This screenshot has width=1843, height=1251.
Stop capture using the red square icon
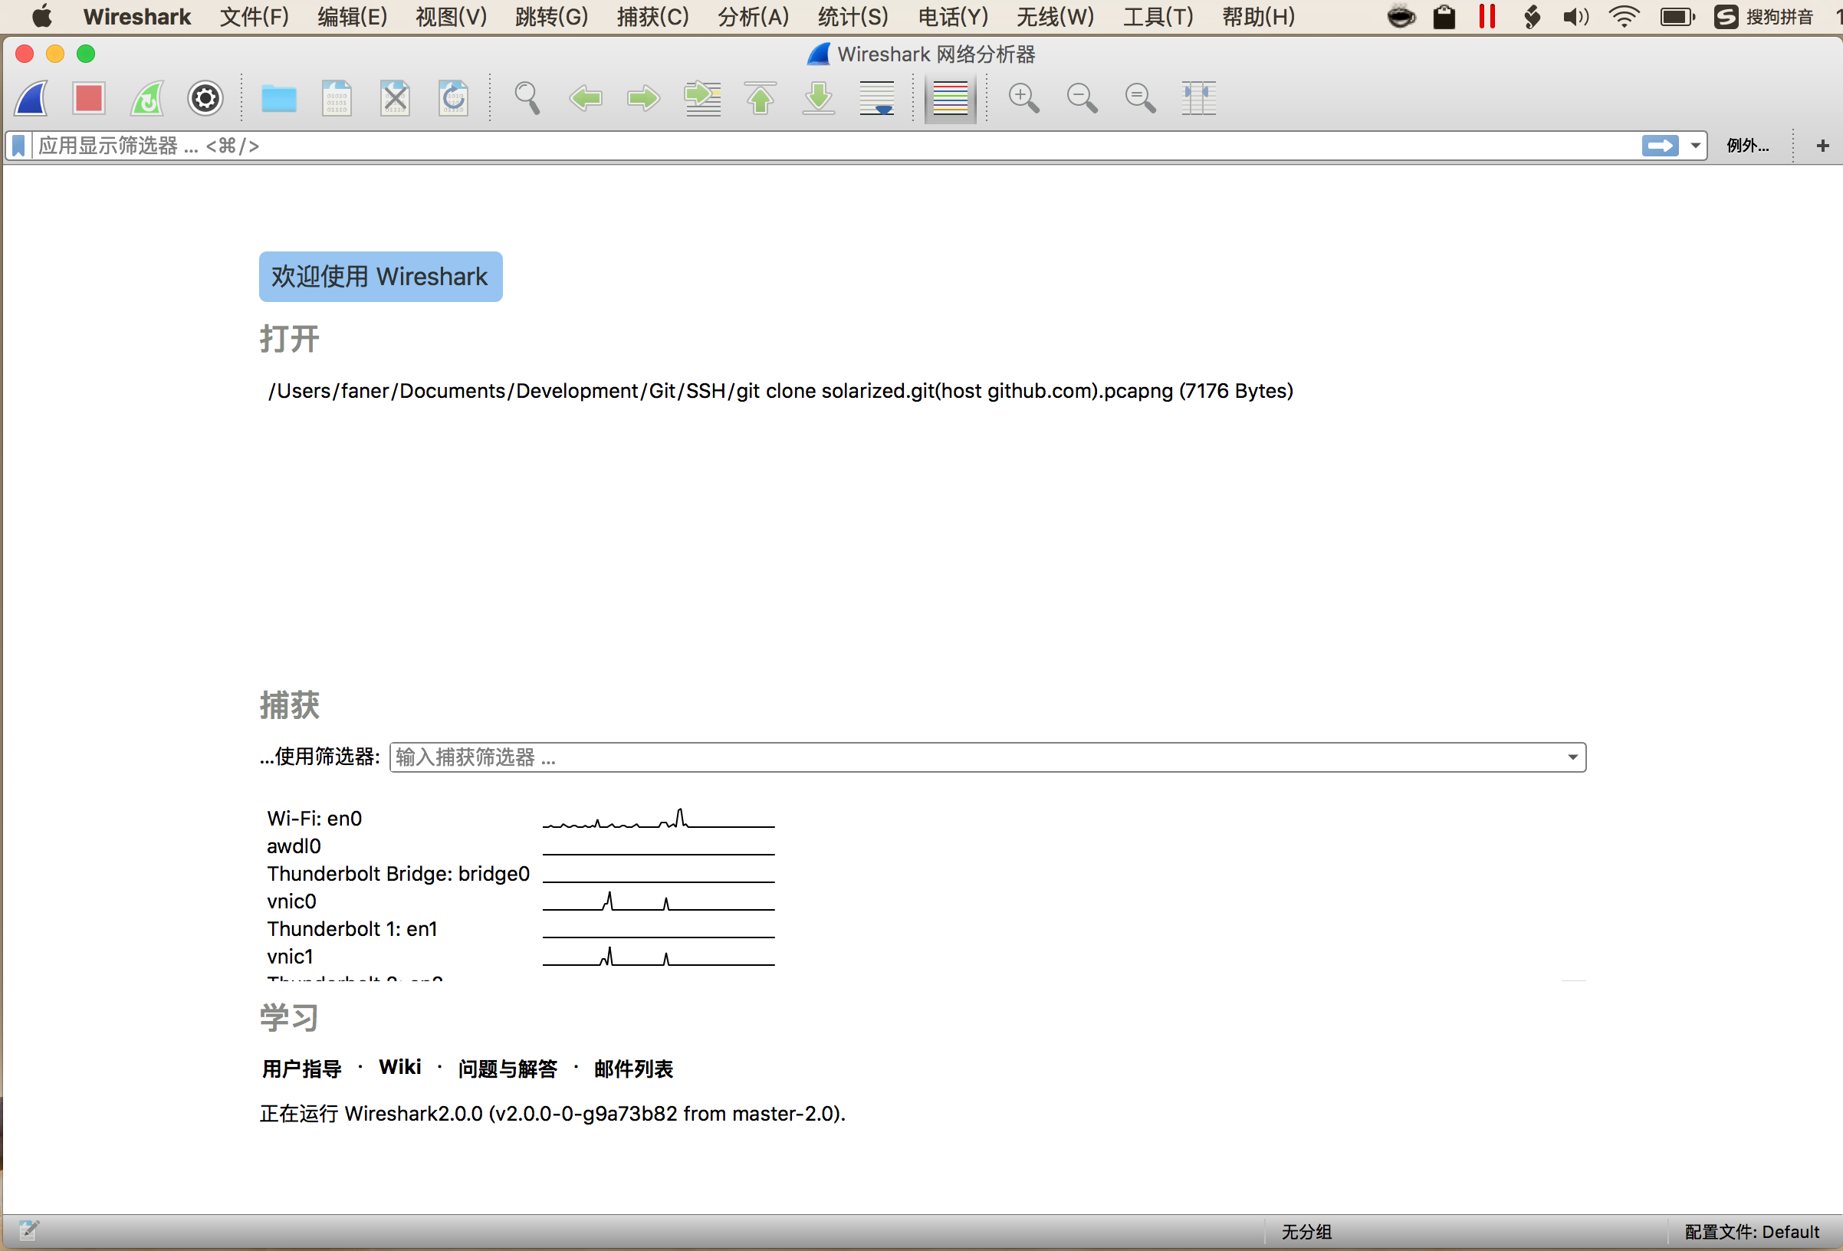89,98
